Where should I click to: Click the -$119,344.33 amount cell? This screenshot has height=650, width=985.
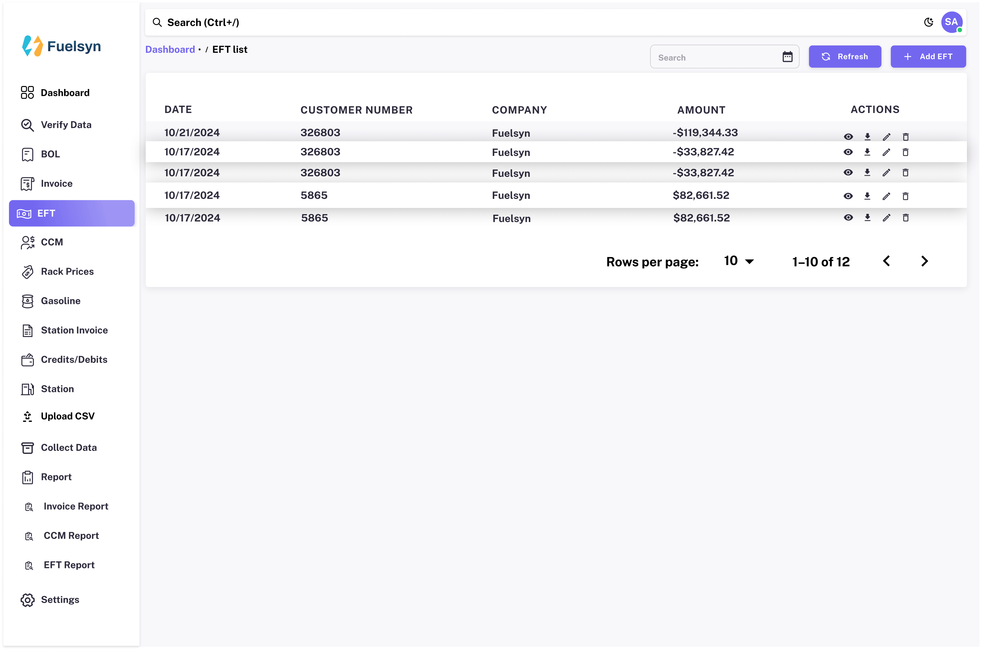pos(705,133)
